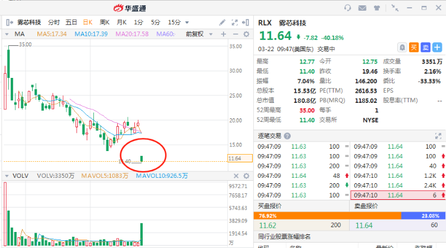
Task: Switch to 五日 chart tab
Action: (71, 22)
